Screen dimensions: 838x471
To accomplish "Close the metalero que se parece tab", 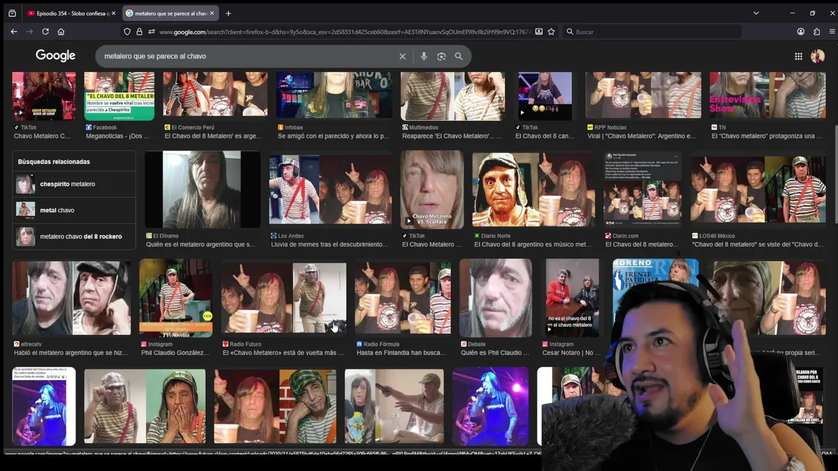I will (212, 13).
